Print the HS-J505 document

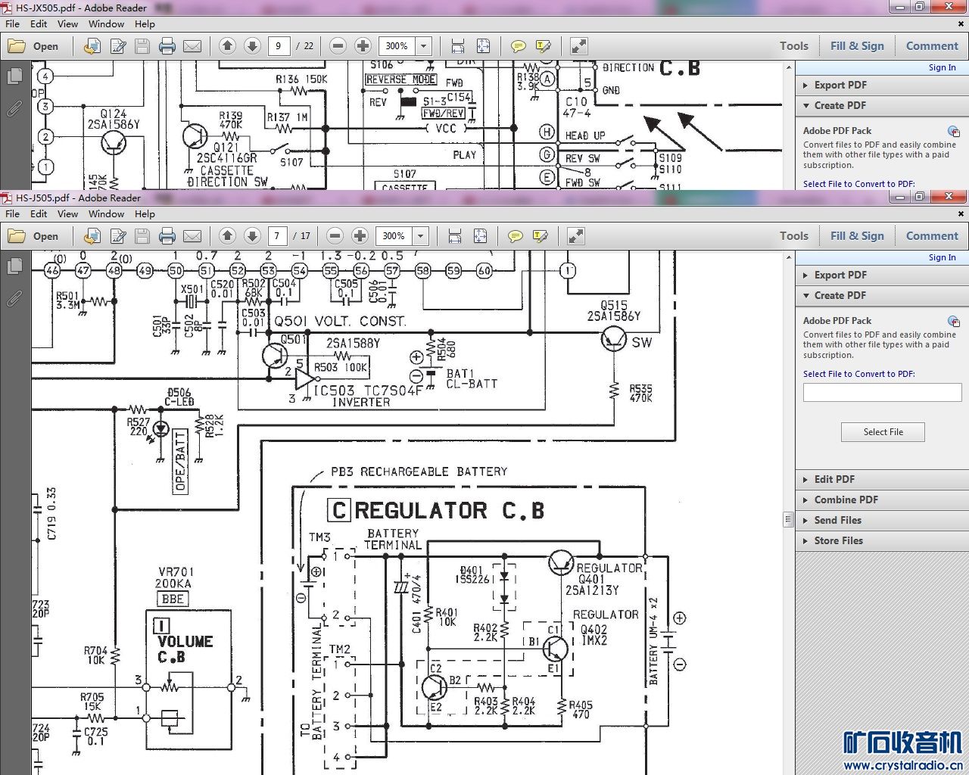click(167, 236)
